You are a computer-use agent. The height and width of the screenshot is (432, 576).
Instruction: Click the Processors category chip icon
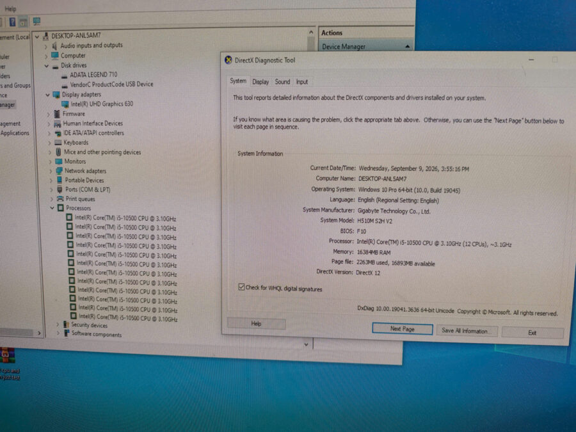[61, 208]
